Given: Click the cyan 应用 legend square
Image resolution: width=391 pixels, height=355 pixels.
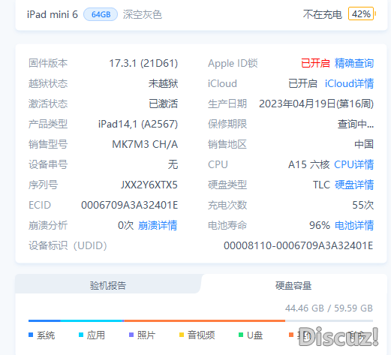Looking at the screenshot, I should tap(81, 335).
